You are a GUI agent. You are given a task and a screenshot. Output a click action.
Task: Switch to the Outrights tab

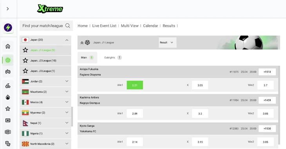[x=113, y=57]
